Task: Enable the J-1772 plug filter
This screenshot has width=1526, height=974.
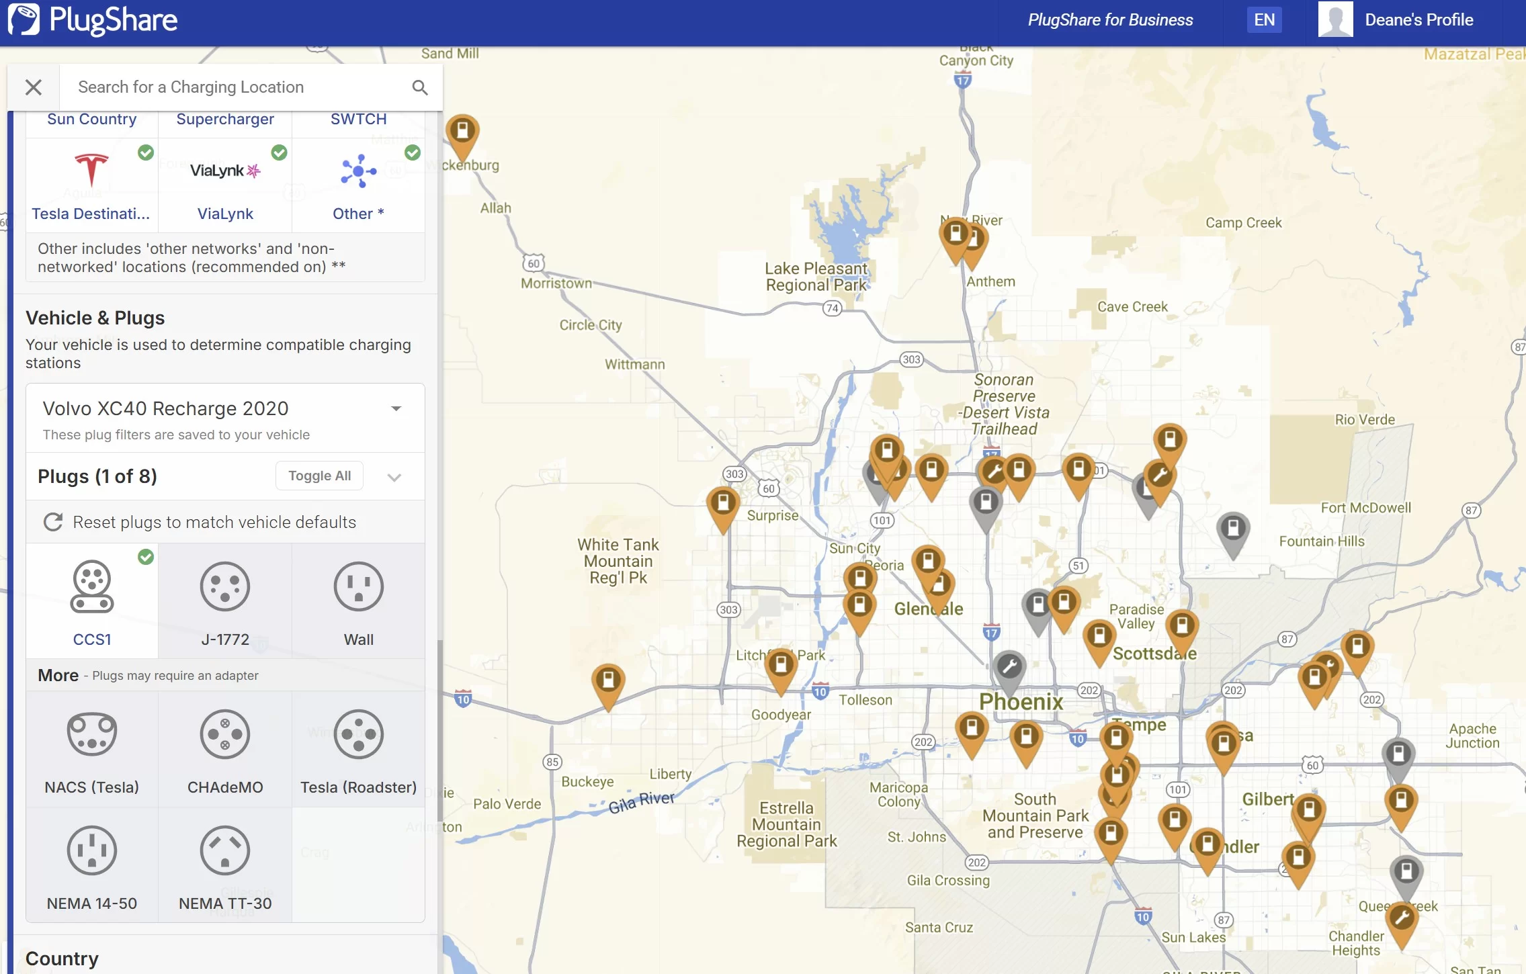Action: point(225,601)
